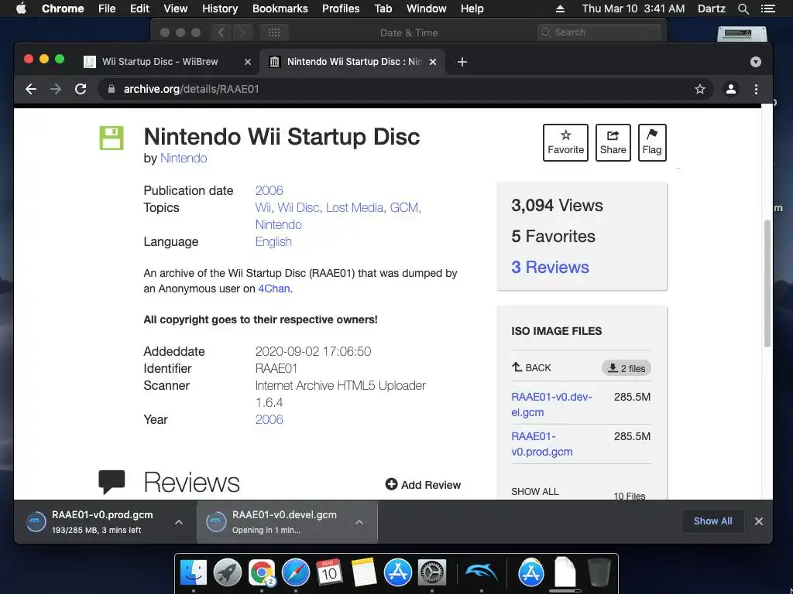
Task: Flag this item with the Flag button
Action: 652,142
